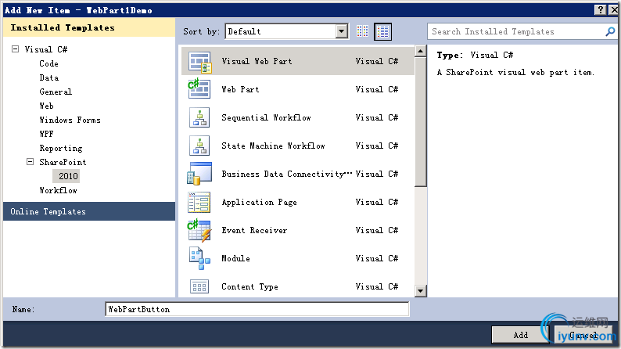Open the Online Templates section

(89, 211)
